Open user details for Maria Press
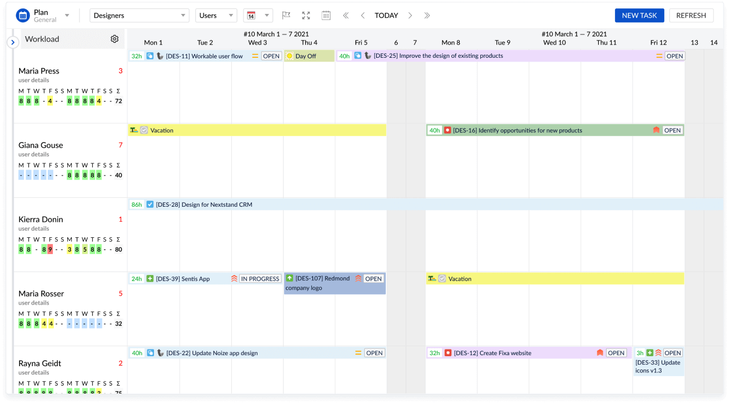 34,81
